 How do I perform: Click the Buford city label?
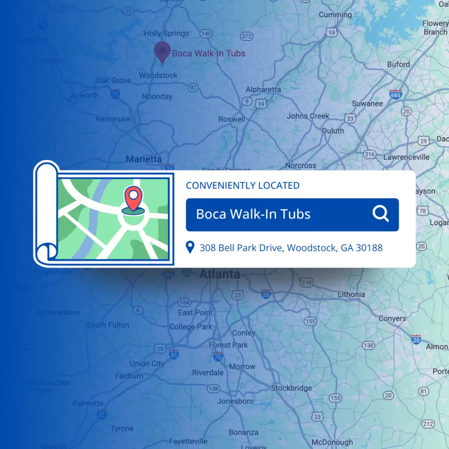tap(398, 64)
